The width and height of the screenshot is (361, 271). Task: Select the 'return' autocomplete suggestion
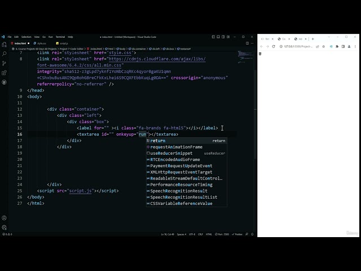pyautogui.click(x=187, y=141)
